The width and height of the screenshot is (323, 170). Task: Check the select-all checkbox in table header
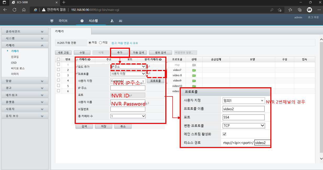pos(58,59)
